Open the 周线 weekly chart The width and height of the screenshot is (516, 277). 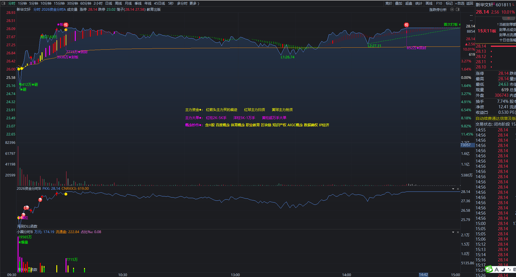tap(118, 3)
